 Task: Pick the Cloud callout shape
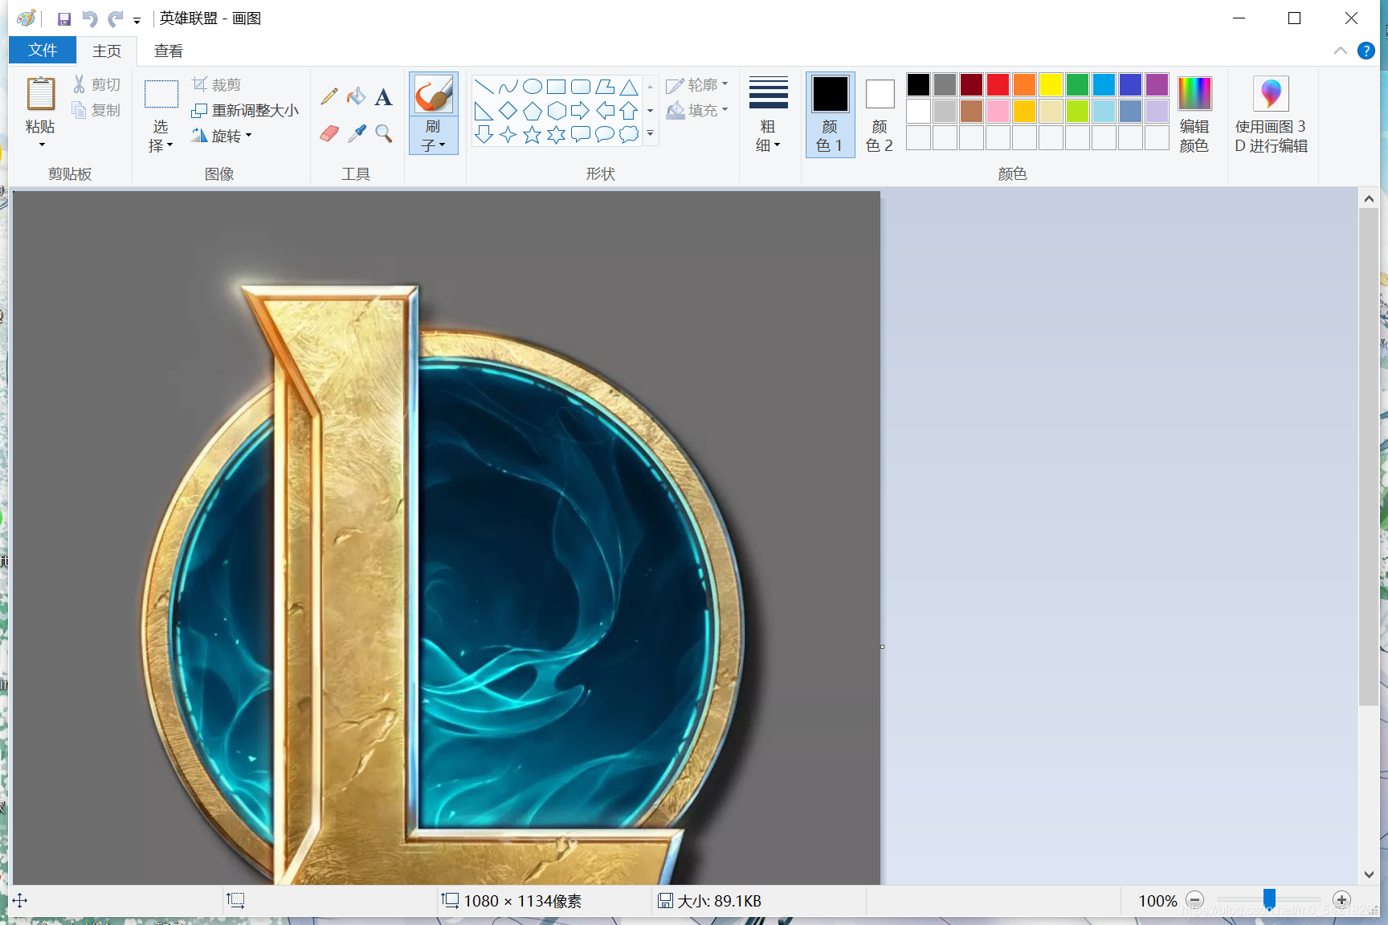tap(629, 134)
